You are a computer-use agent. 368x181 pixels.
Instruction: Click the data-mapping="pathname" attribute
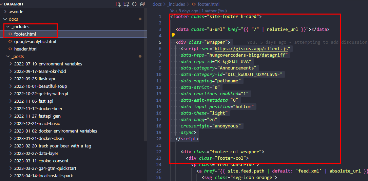pos(211,81)
